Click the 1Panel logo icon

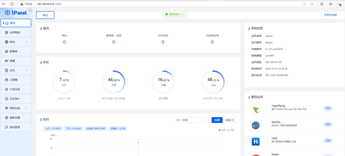(x=8, y=13)
